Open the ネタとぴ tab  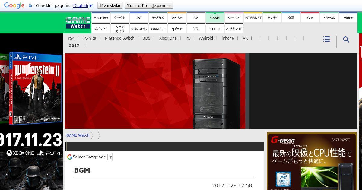click(101, 29)
